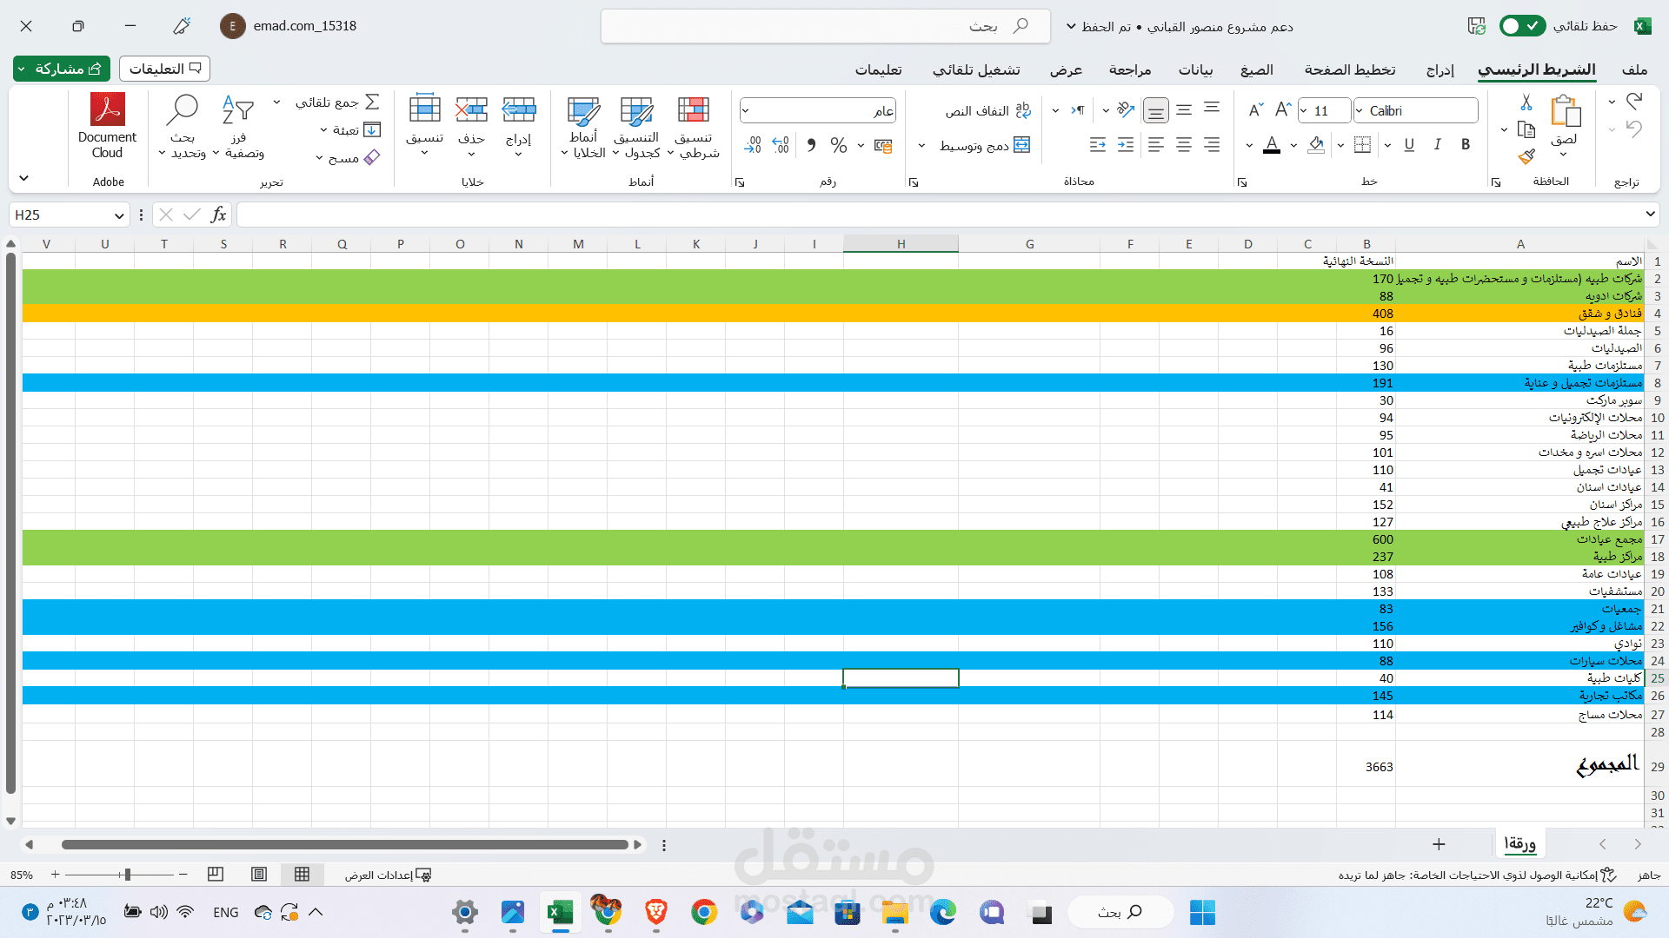Switch to Page Layout view
Image resolution: width=1669 pixels, height=938 pixels.
pyautogui.click(x=259, y=875)
